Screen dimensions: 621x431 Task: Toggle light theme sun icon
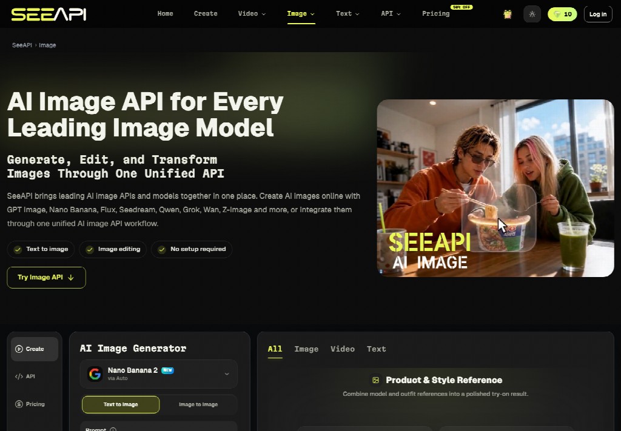click(x=532, y=15)
